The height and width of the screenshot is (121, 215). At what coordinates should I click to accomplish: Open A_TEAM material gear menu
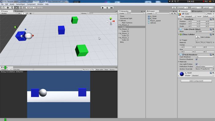pos(213,73)
